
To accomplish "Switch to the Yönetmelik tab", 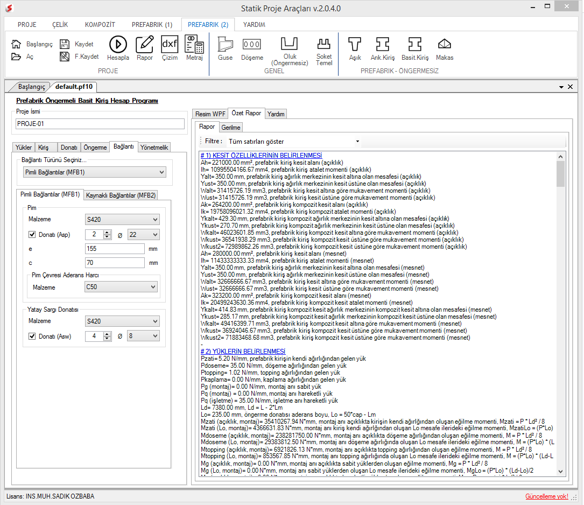I will pyautogui.click(x=154, y=148).
